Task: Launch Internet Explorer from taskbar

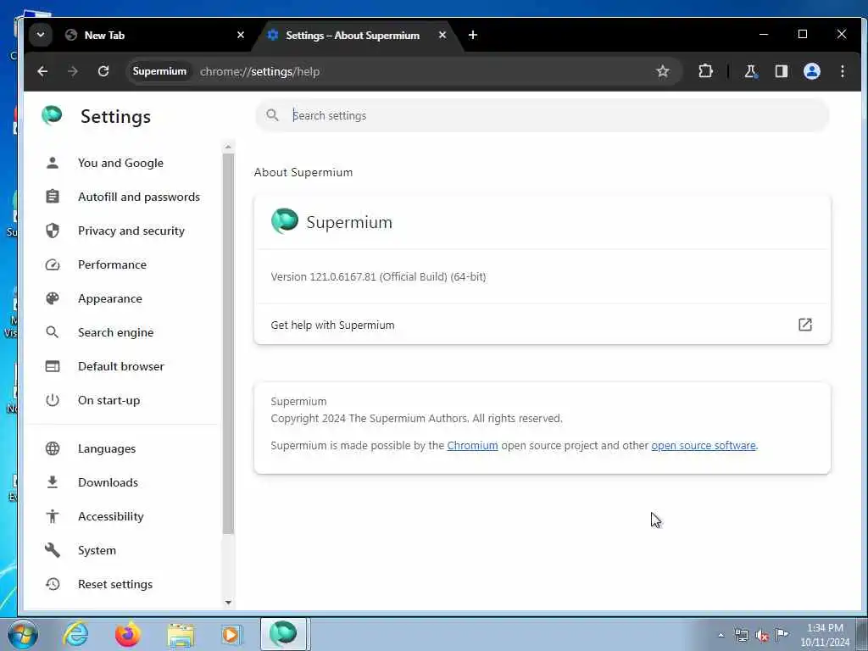Action: 75,634
